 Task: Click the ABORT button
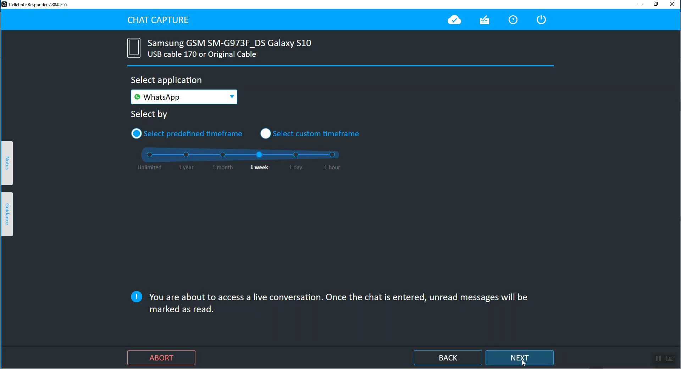[161, 358]
